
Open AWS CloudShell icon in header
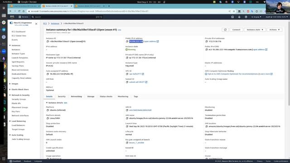click(x=232, y=17)
